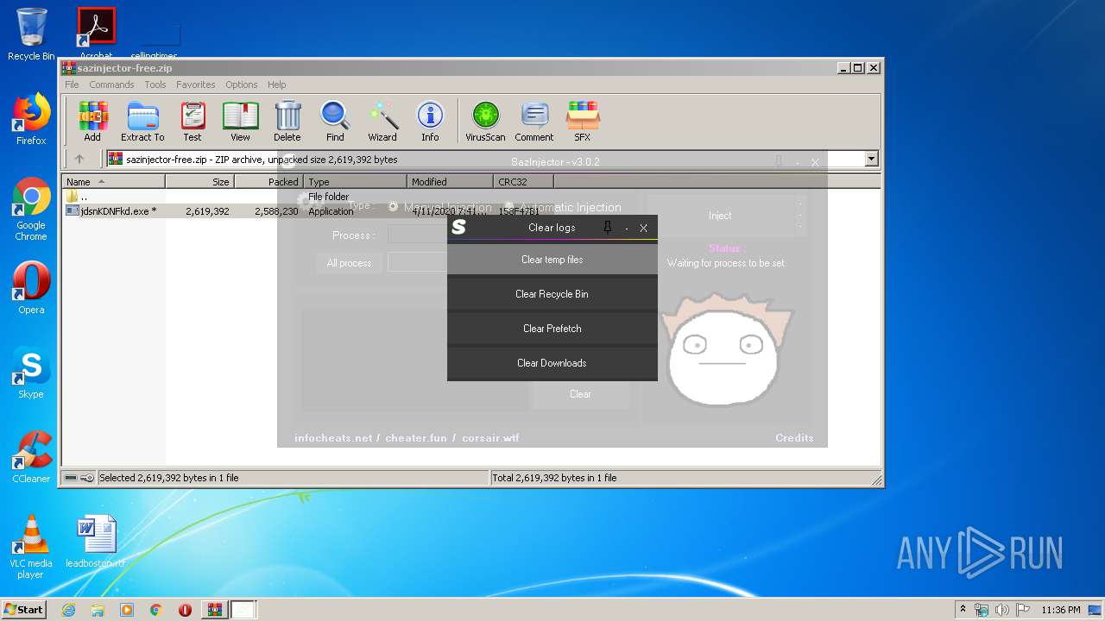Click the pin icon in Clear logs title bar
Viewport: 1105px width, 621px height.
(x=608, y=228)
